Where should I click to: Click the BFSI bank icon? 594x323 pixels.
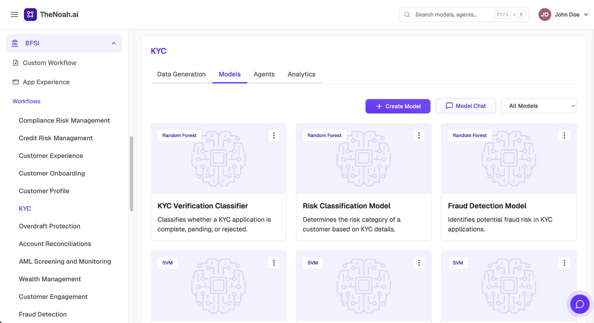[x=15, y=43]
